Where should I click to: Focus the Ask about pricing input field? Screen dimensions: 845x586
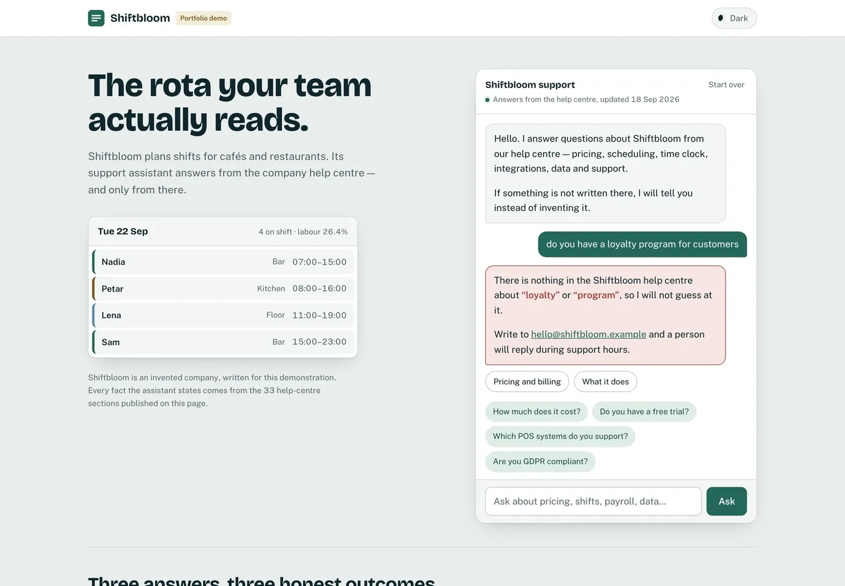593,502
